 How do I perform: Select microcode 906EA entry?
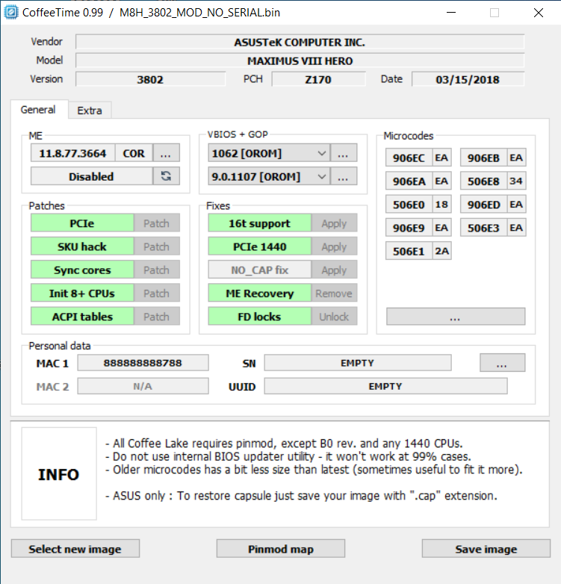409,181
